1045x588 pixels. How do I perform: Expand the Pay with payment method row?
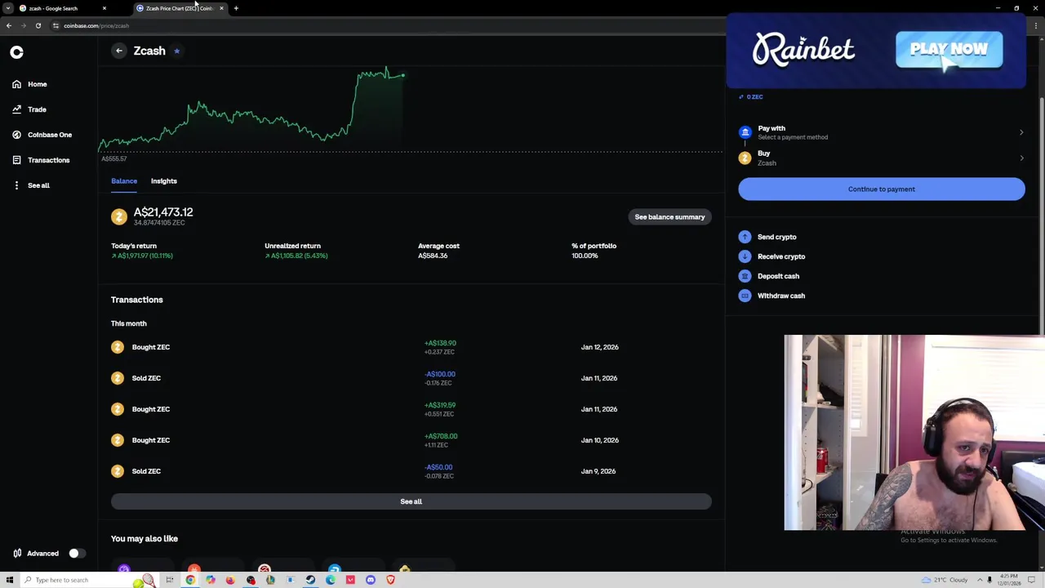(882, 132)
